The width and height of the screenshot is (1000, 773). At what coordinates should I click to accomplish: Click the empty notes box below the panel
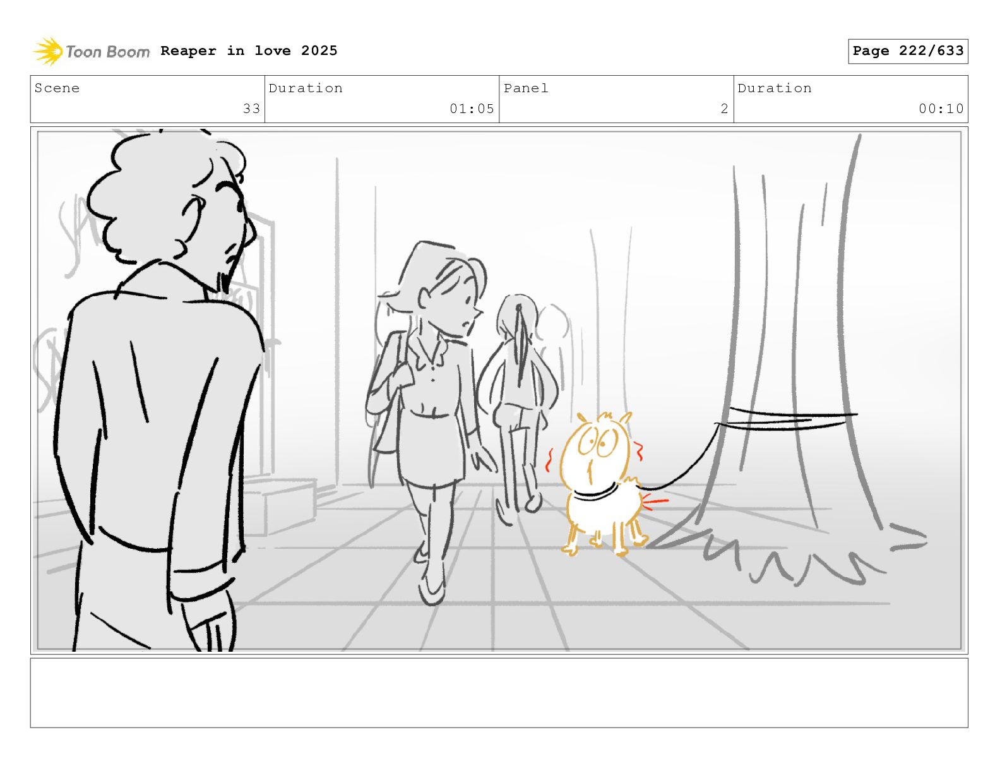[x=499, y=693]
